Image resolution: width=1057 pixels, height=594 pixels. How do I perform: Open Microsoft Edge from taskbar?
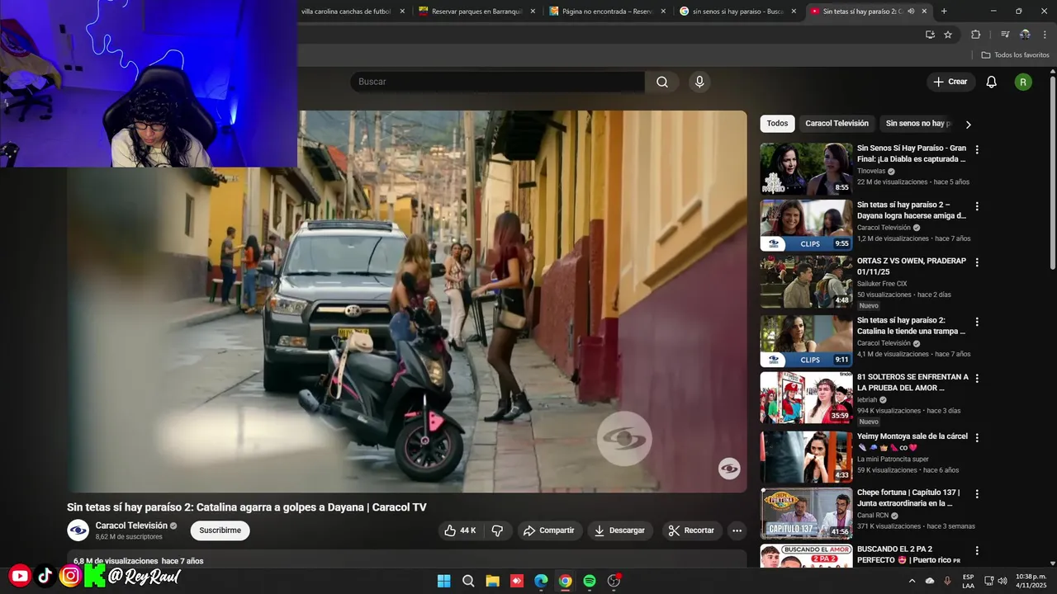[x=541, y=581]
